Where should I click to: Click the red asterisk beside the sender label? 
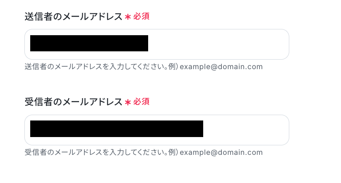coord(128,17)
